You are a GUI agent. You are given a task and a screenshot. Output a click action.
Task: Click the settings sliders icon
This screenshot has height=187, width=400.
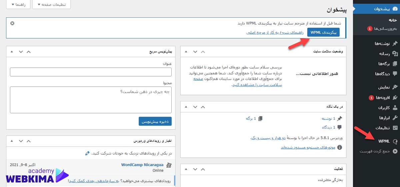pyautogui.click(x=395, y=128)
